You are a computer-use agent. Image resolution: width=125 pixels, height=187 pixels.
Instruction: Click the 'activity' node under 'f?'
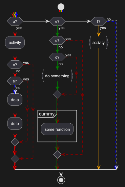point(99,43)
